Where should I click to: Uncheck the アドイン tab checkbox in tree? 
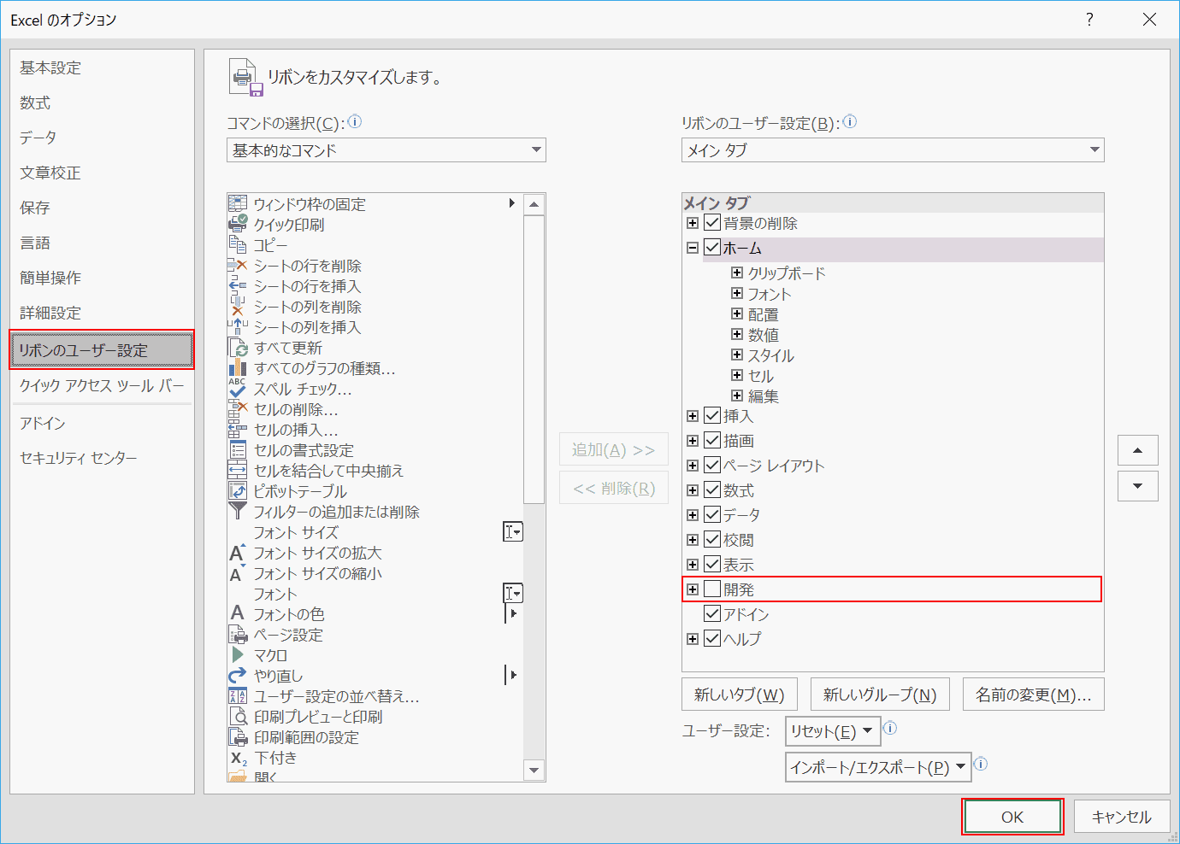(712, 613)
